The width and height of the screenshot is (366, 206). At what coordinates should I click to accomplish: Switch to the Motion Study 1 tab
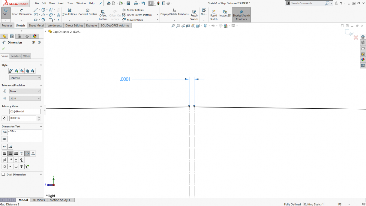[60, 200]
